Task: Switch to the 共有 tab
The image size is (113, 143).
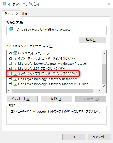Action: tap(26, 14)
